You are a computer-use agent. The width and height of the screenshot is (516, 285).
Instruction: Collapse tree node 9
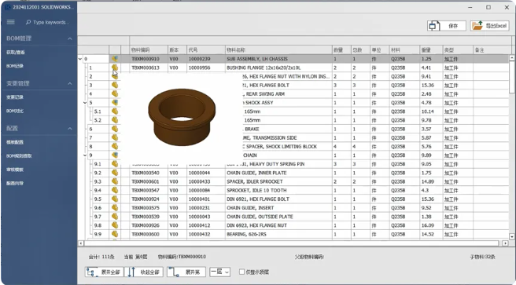85,155
